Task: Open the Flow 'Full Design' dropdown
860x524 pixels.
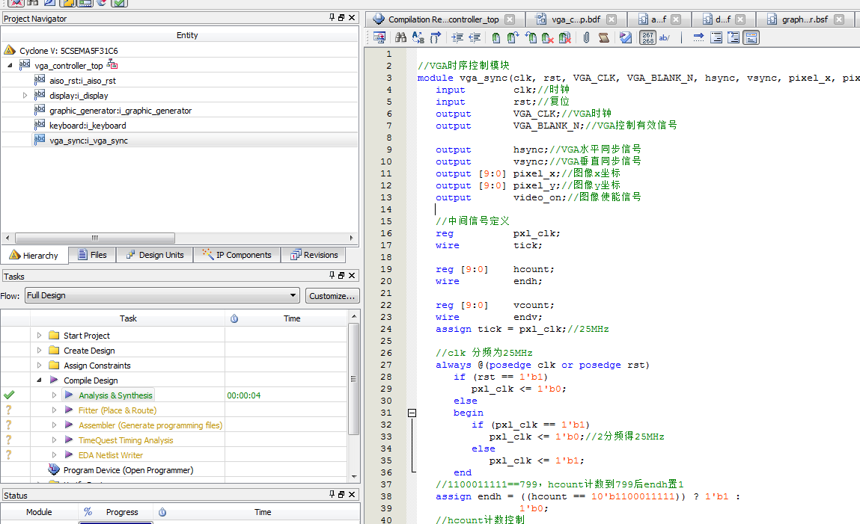Action: pos(292,295)
